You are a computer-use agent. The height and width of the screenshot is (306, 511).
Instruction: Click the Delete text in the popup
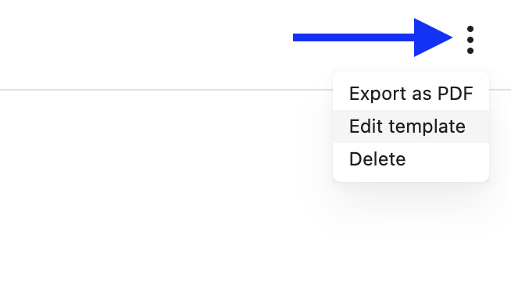[377, 159]
